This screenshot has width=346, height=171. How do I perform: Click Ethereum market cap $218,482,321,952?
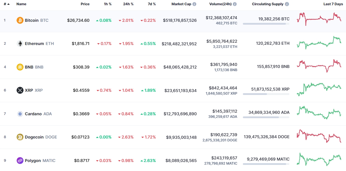coord(179,44)
